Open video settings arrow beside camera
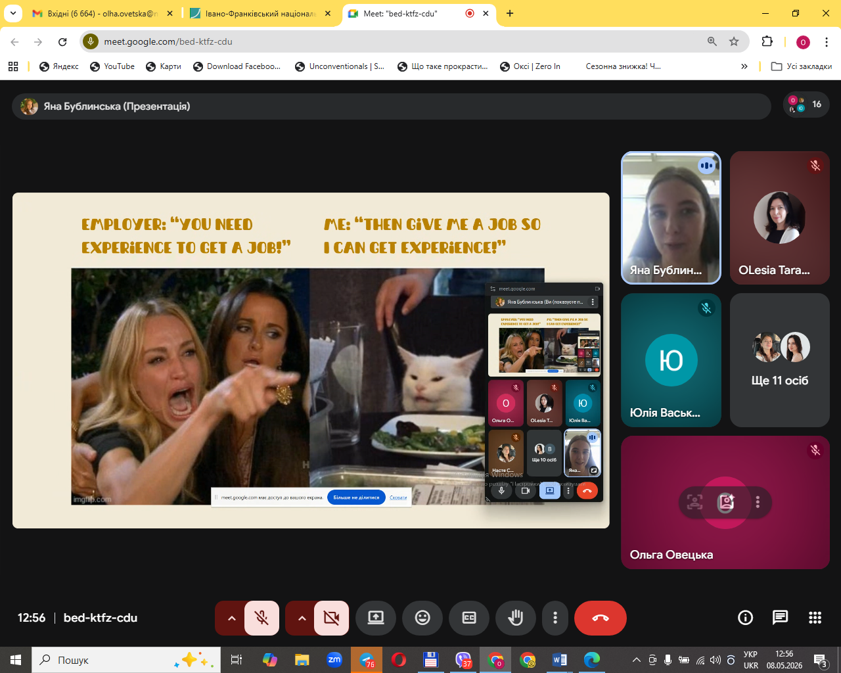Viewport: 841px width, 673px height. 302,618
